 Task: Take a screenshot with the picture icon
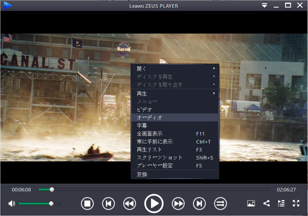pyautogui.click(x=251, y=203)
